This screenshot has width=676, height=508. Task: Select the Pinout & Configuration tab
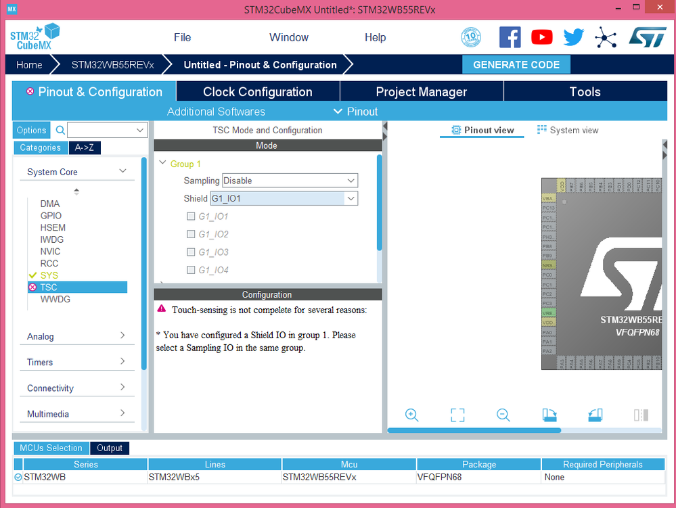(x=94, y=91)
